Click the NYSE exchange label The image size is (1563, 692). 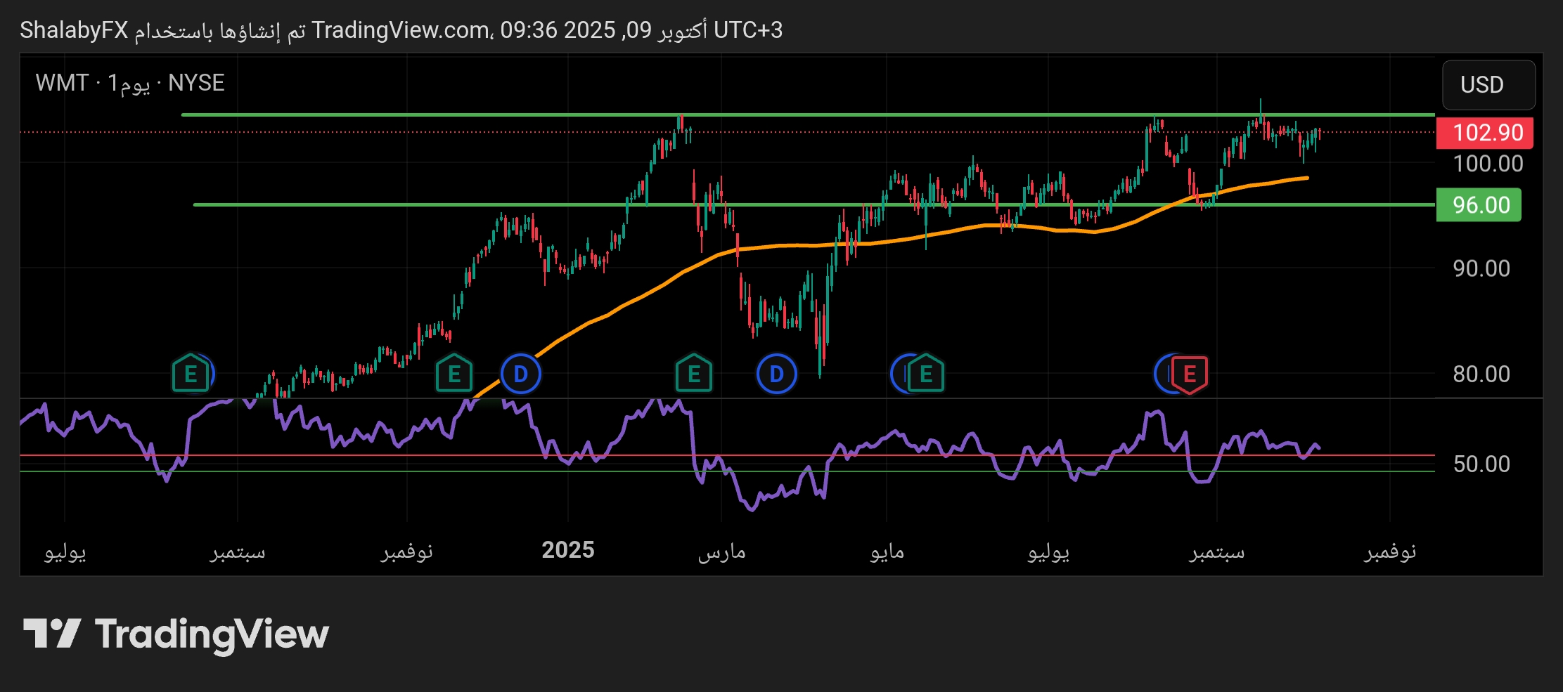point(196,83)
